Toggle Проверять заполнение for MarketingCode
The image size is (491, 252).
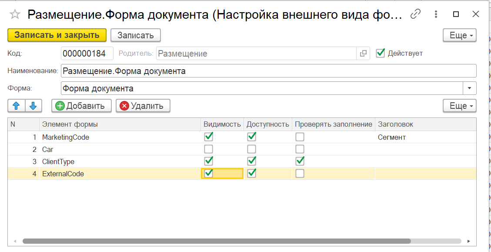click(300, 137)
